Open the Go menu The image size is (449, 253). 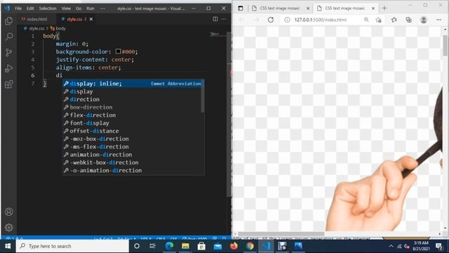click(79, 8)
